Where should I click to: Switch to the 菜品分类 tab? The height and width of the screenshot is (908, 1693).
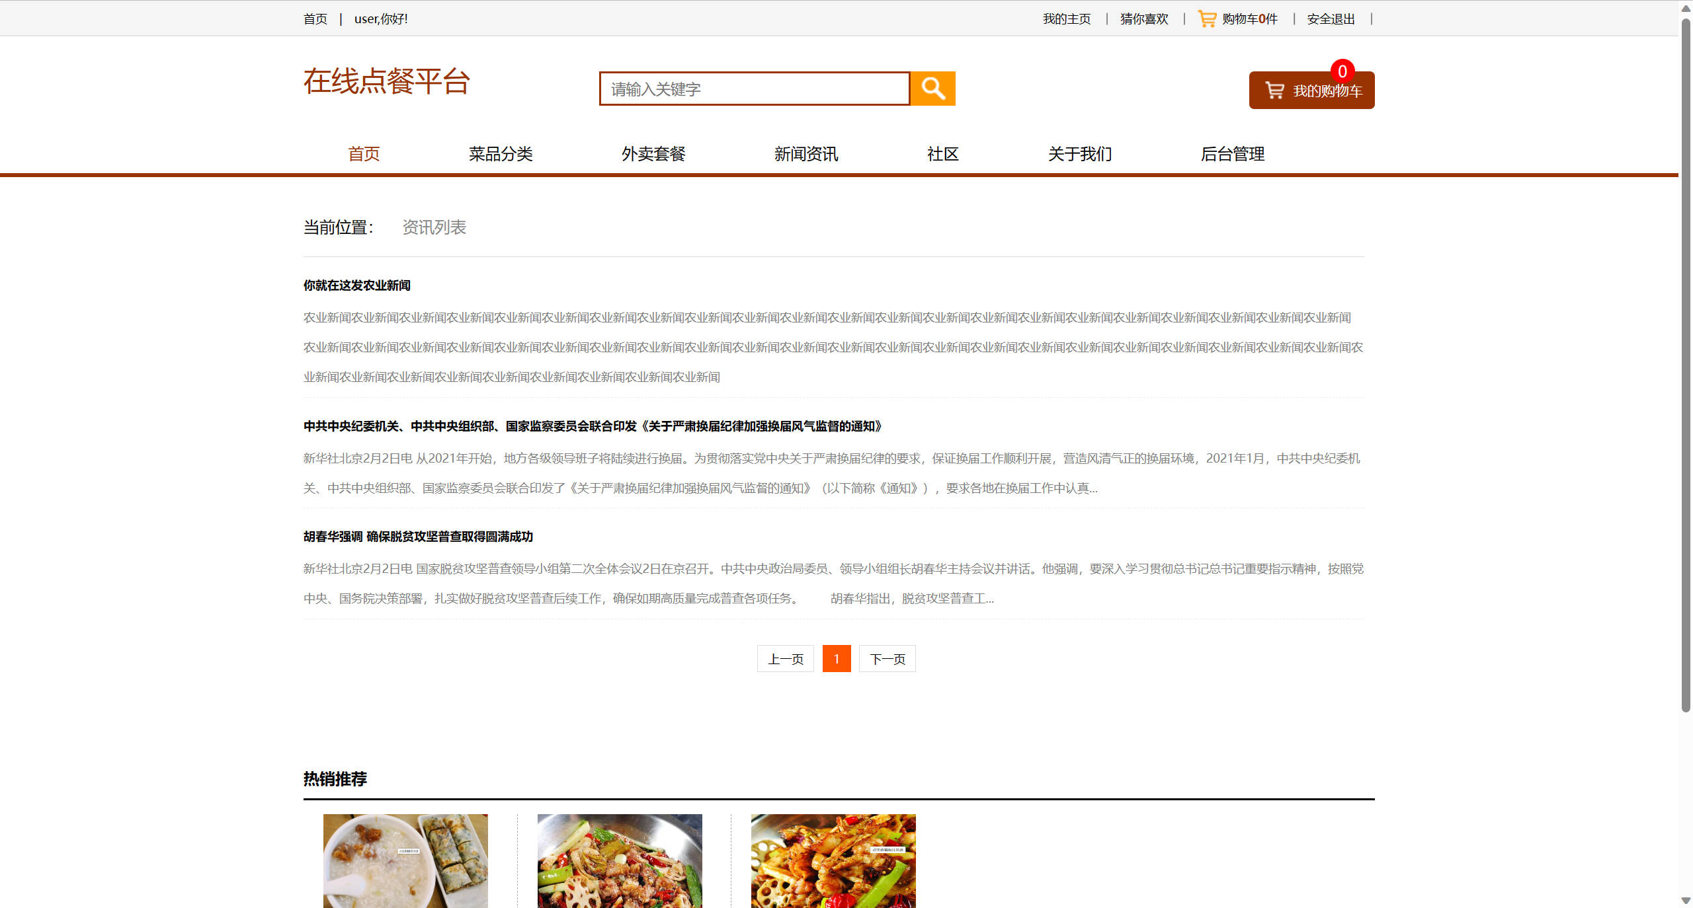click(x=501, y=154)
